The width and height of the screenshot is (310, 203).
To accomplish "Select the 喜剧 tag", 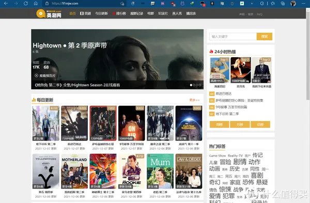I will point(257,175).
